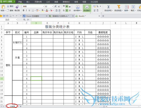Click the 行和列 (Rows and Columns) button

[x=139, y=8]
